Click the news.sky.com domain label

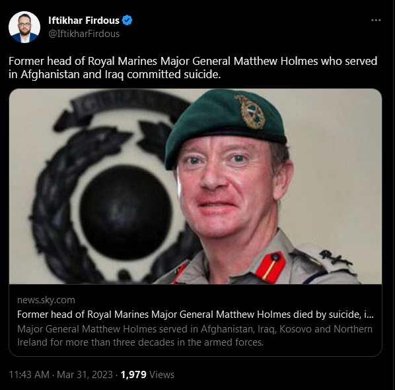pos(46,300)
